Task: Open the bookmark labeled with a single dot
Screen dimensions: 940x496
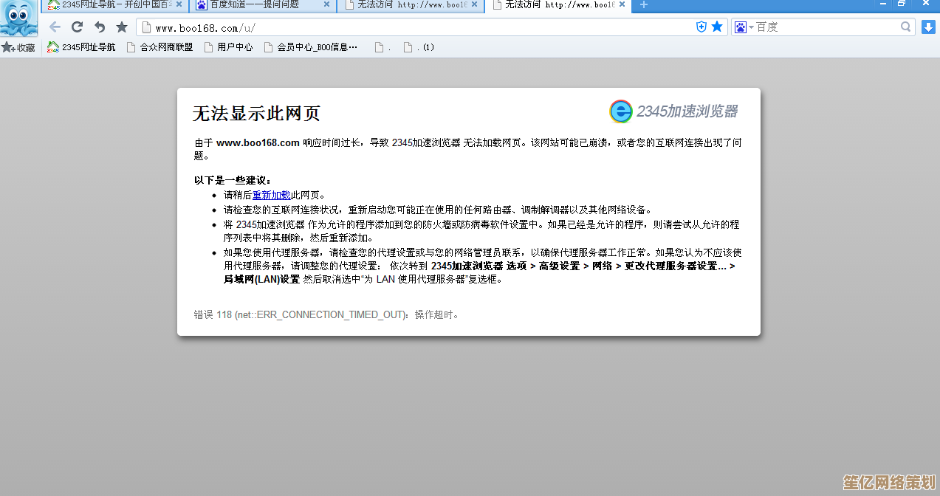Action: click(383, 47)
